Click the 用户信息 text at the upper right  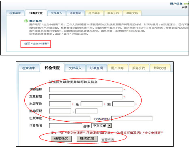pos(176,4)
